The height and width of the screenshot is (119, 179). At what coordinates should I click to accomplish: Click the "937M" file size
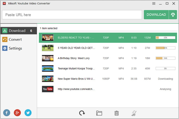(147, 79)
